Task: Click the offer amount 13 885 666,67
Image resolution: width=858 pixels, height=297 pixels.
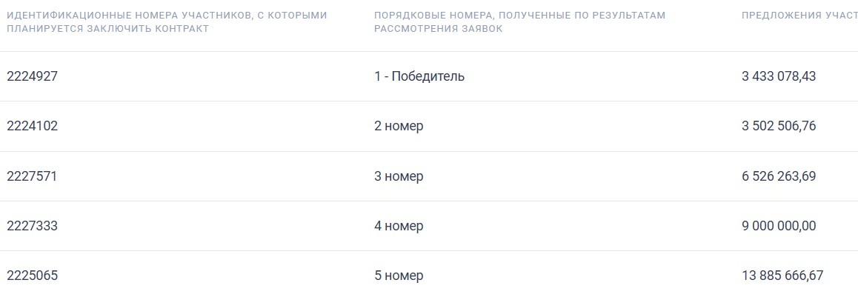Action: 782,276
